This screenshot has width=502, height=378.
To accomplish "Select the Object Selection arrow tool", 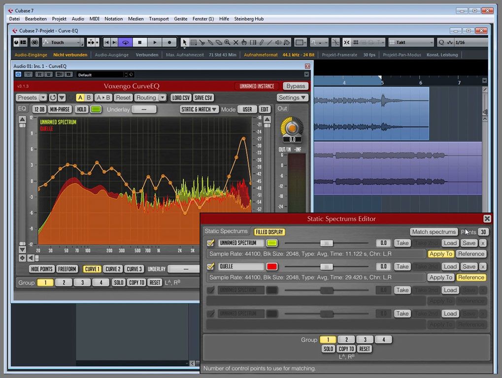I will tap(184, 42).
